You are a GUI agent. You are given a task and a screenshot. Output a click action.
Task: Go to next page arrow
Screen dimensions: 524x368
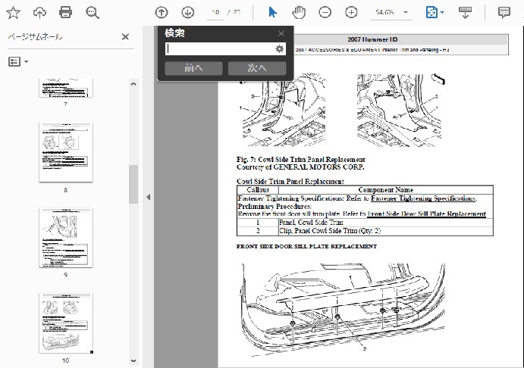tap(188, 13)
